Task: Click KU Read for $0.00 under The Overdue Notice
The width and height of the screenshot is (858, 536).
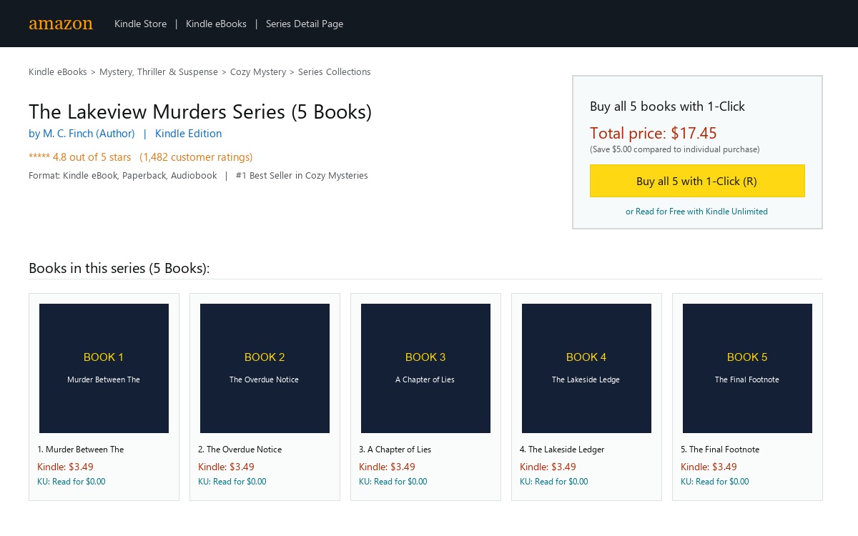Action: pos(232,482)
